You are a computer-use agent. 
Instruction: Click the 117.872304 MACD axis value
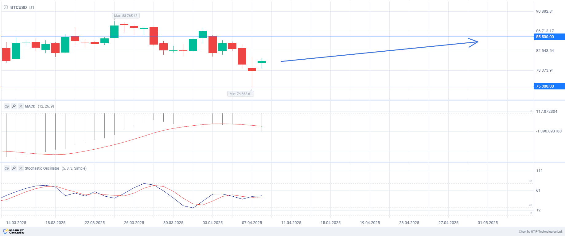pos(547,112)
